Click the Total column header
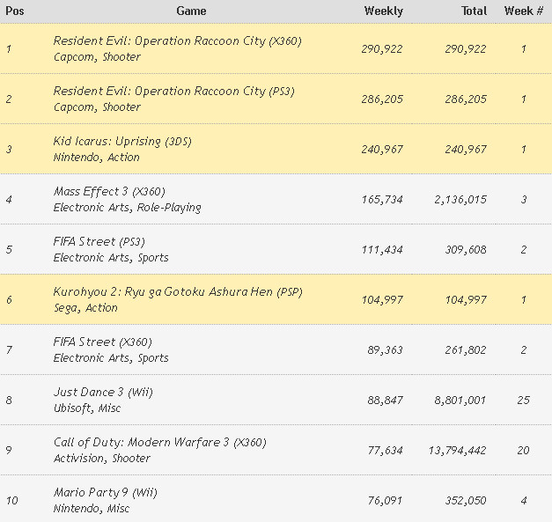Screen dimensions: 552x522 pyautogui.click(x=474, y=11)
